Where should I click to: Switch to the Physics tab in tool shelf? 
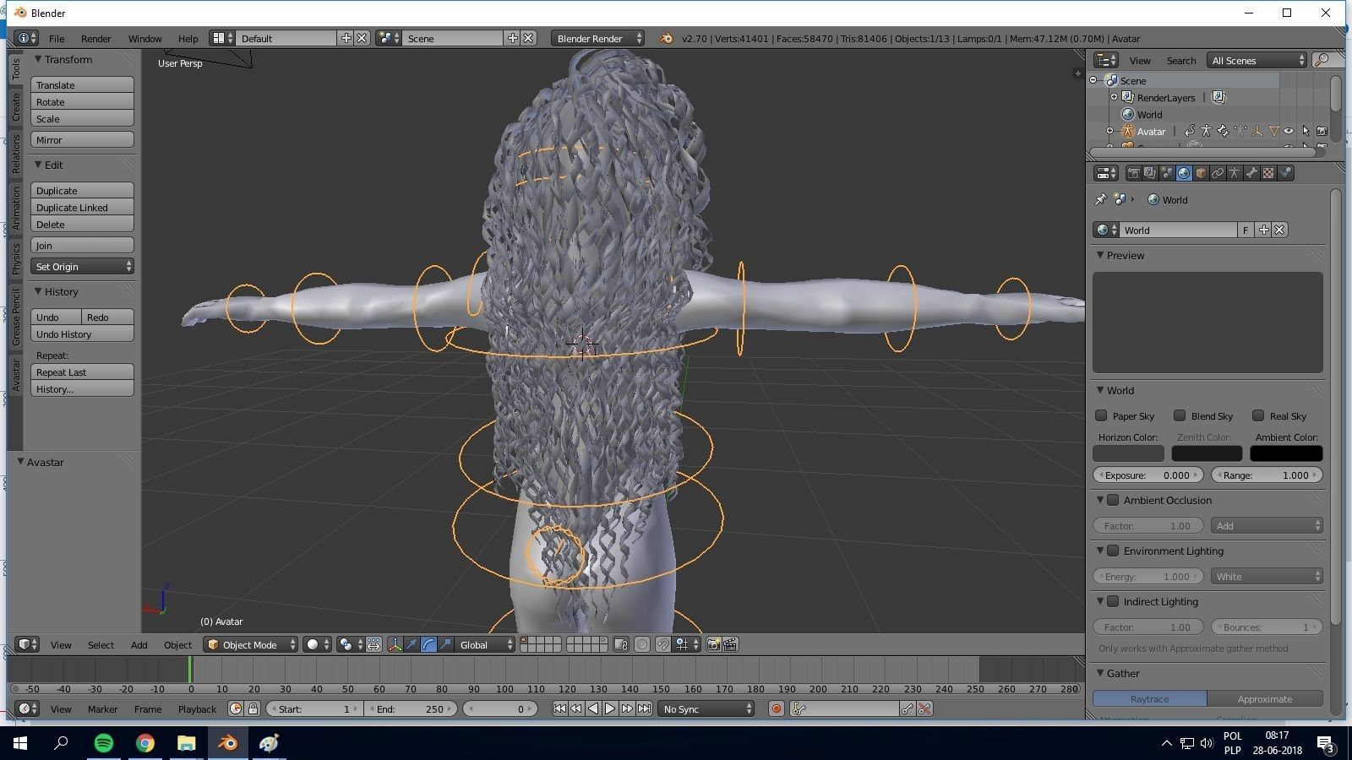(15, 259)
